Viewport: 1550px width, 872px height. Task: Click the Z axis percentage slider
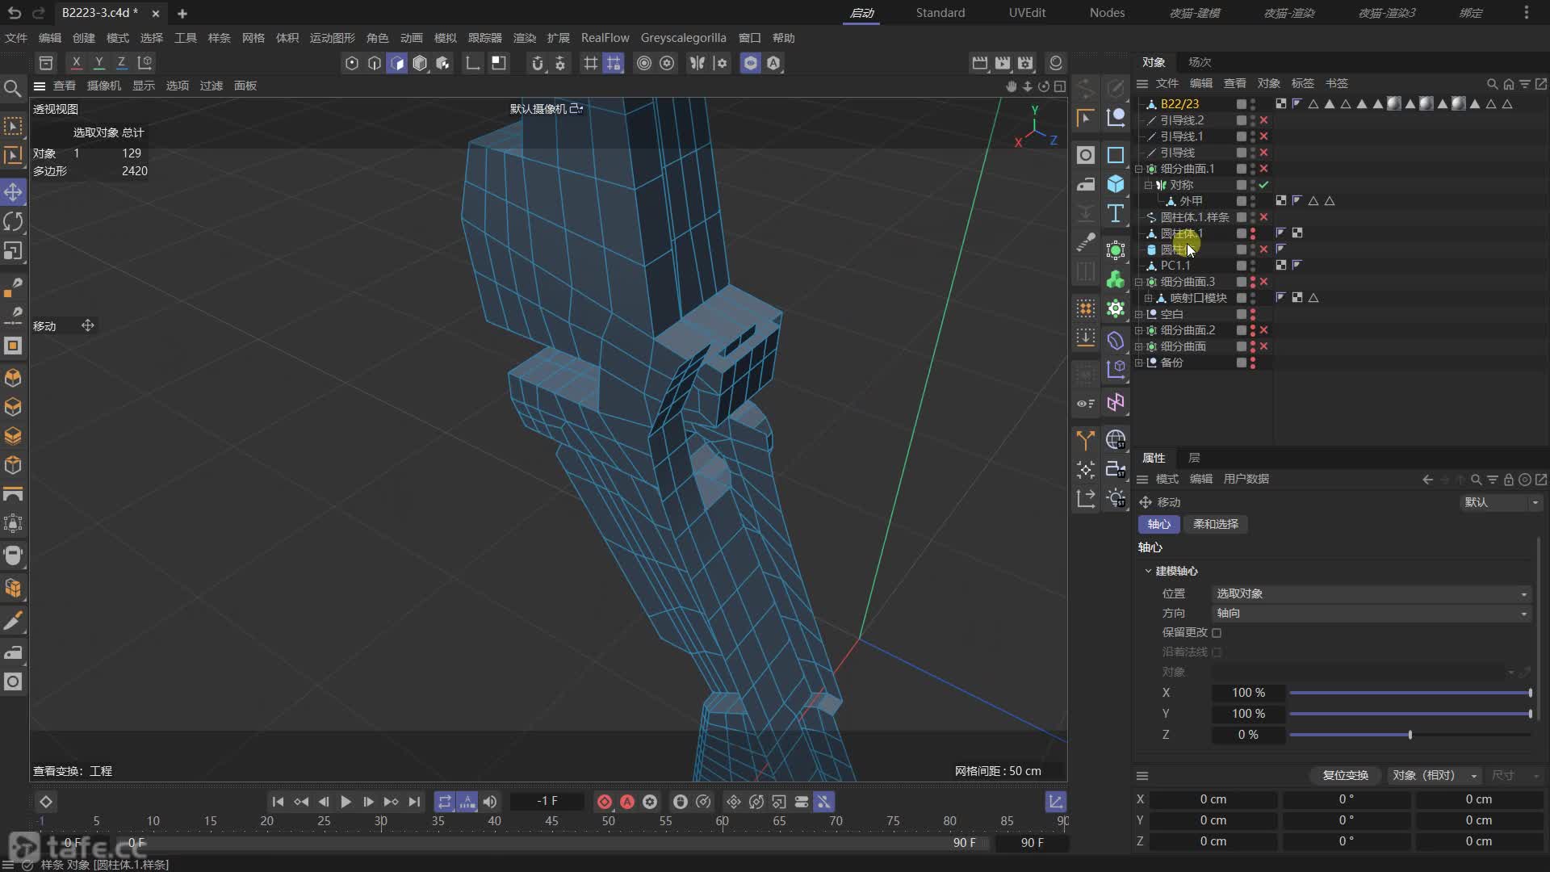[x=1410, y=735]
